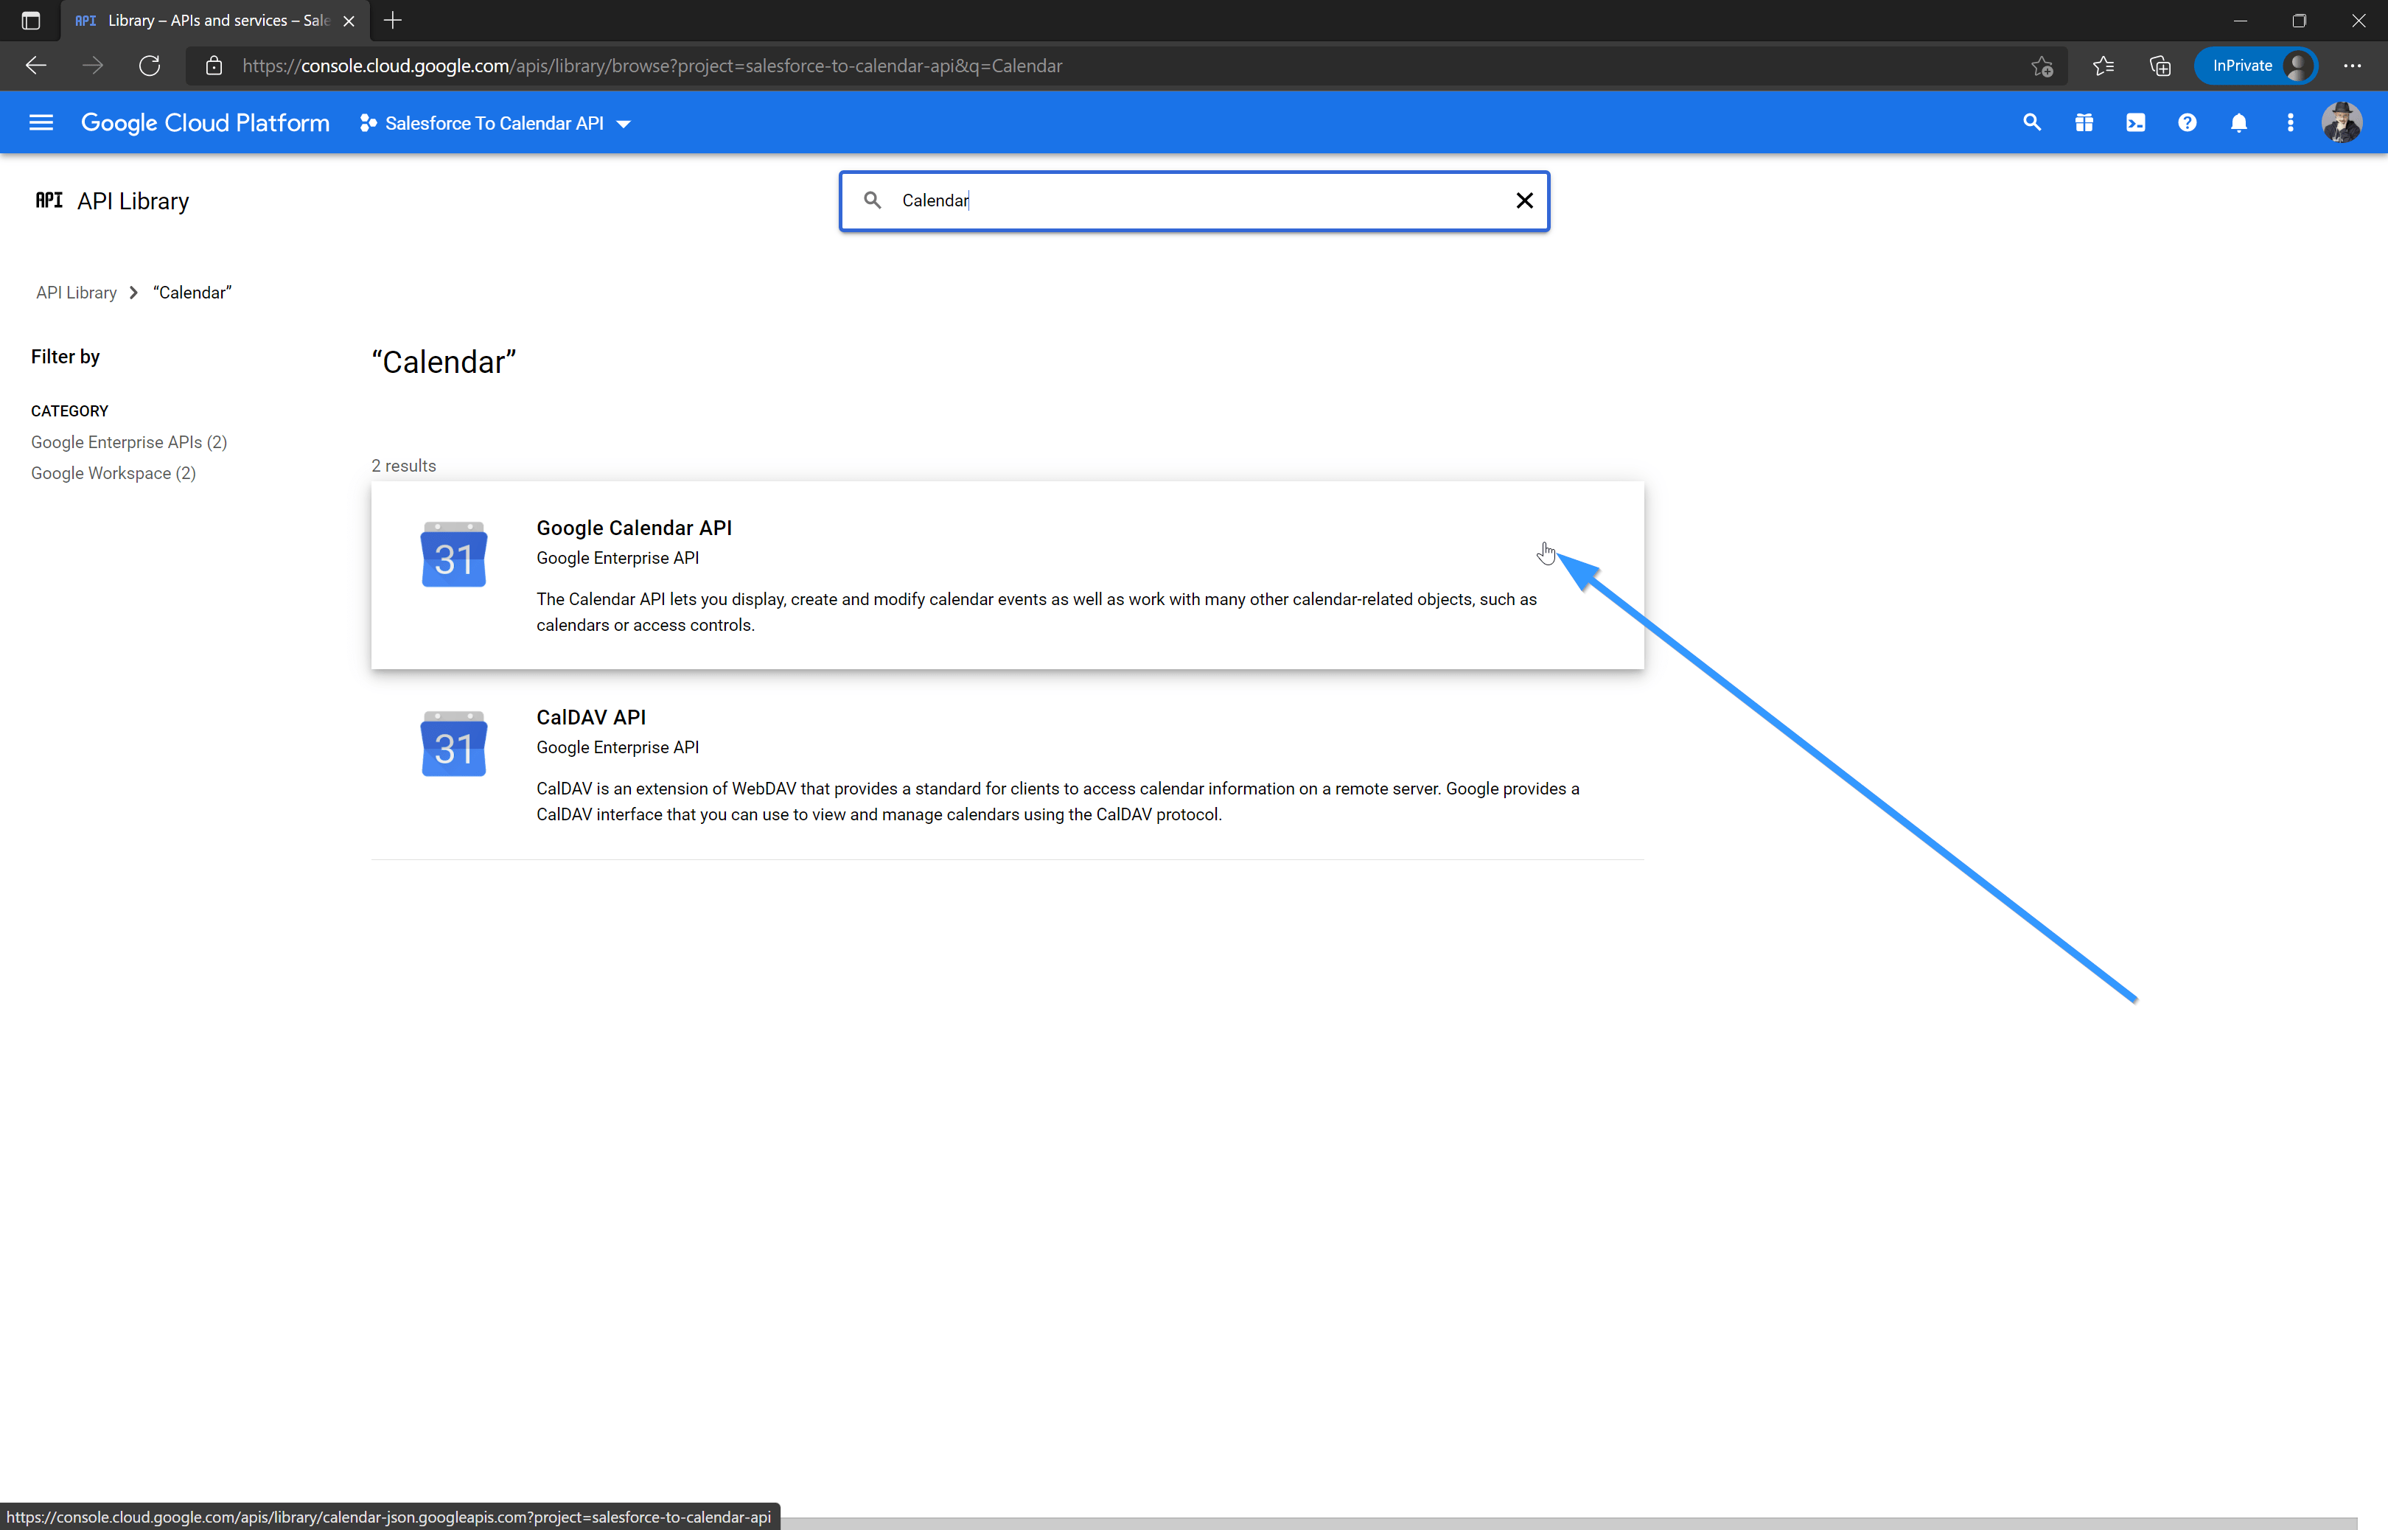Click the Google Cloud Platform logo
The image size is (2388, 1530).
coord(205,122)
